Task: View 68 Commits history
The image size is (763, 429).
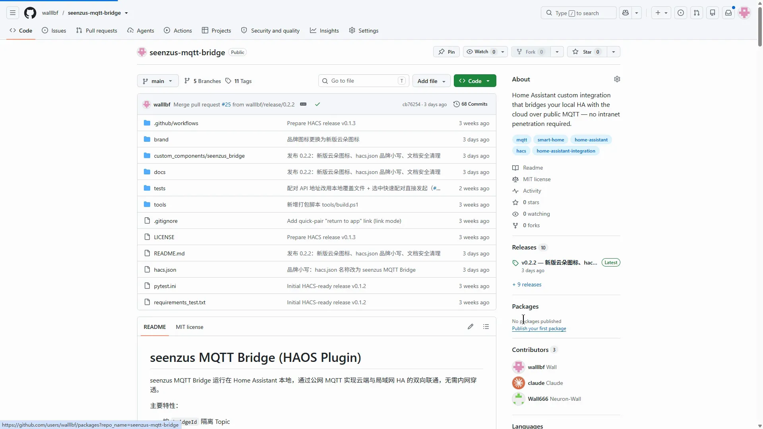Action: tap(471, 104)
